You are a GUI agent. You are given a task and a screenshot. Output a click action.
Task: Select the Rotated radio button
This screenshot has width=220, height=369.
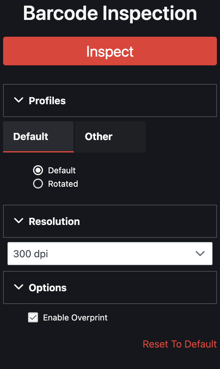[x=38, y=184]
